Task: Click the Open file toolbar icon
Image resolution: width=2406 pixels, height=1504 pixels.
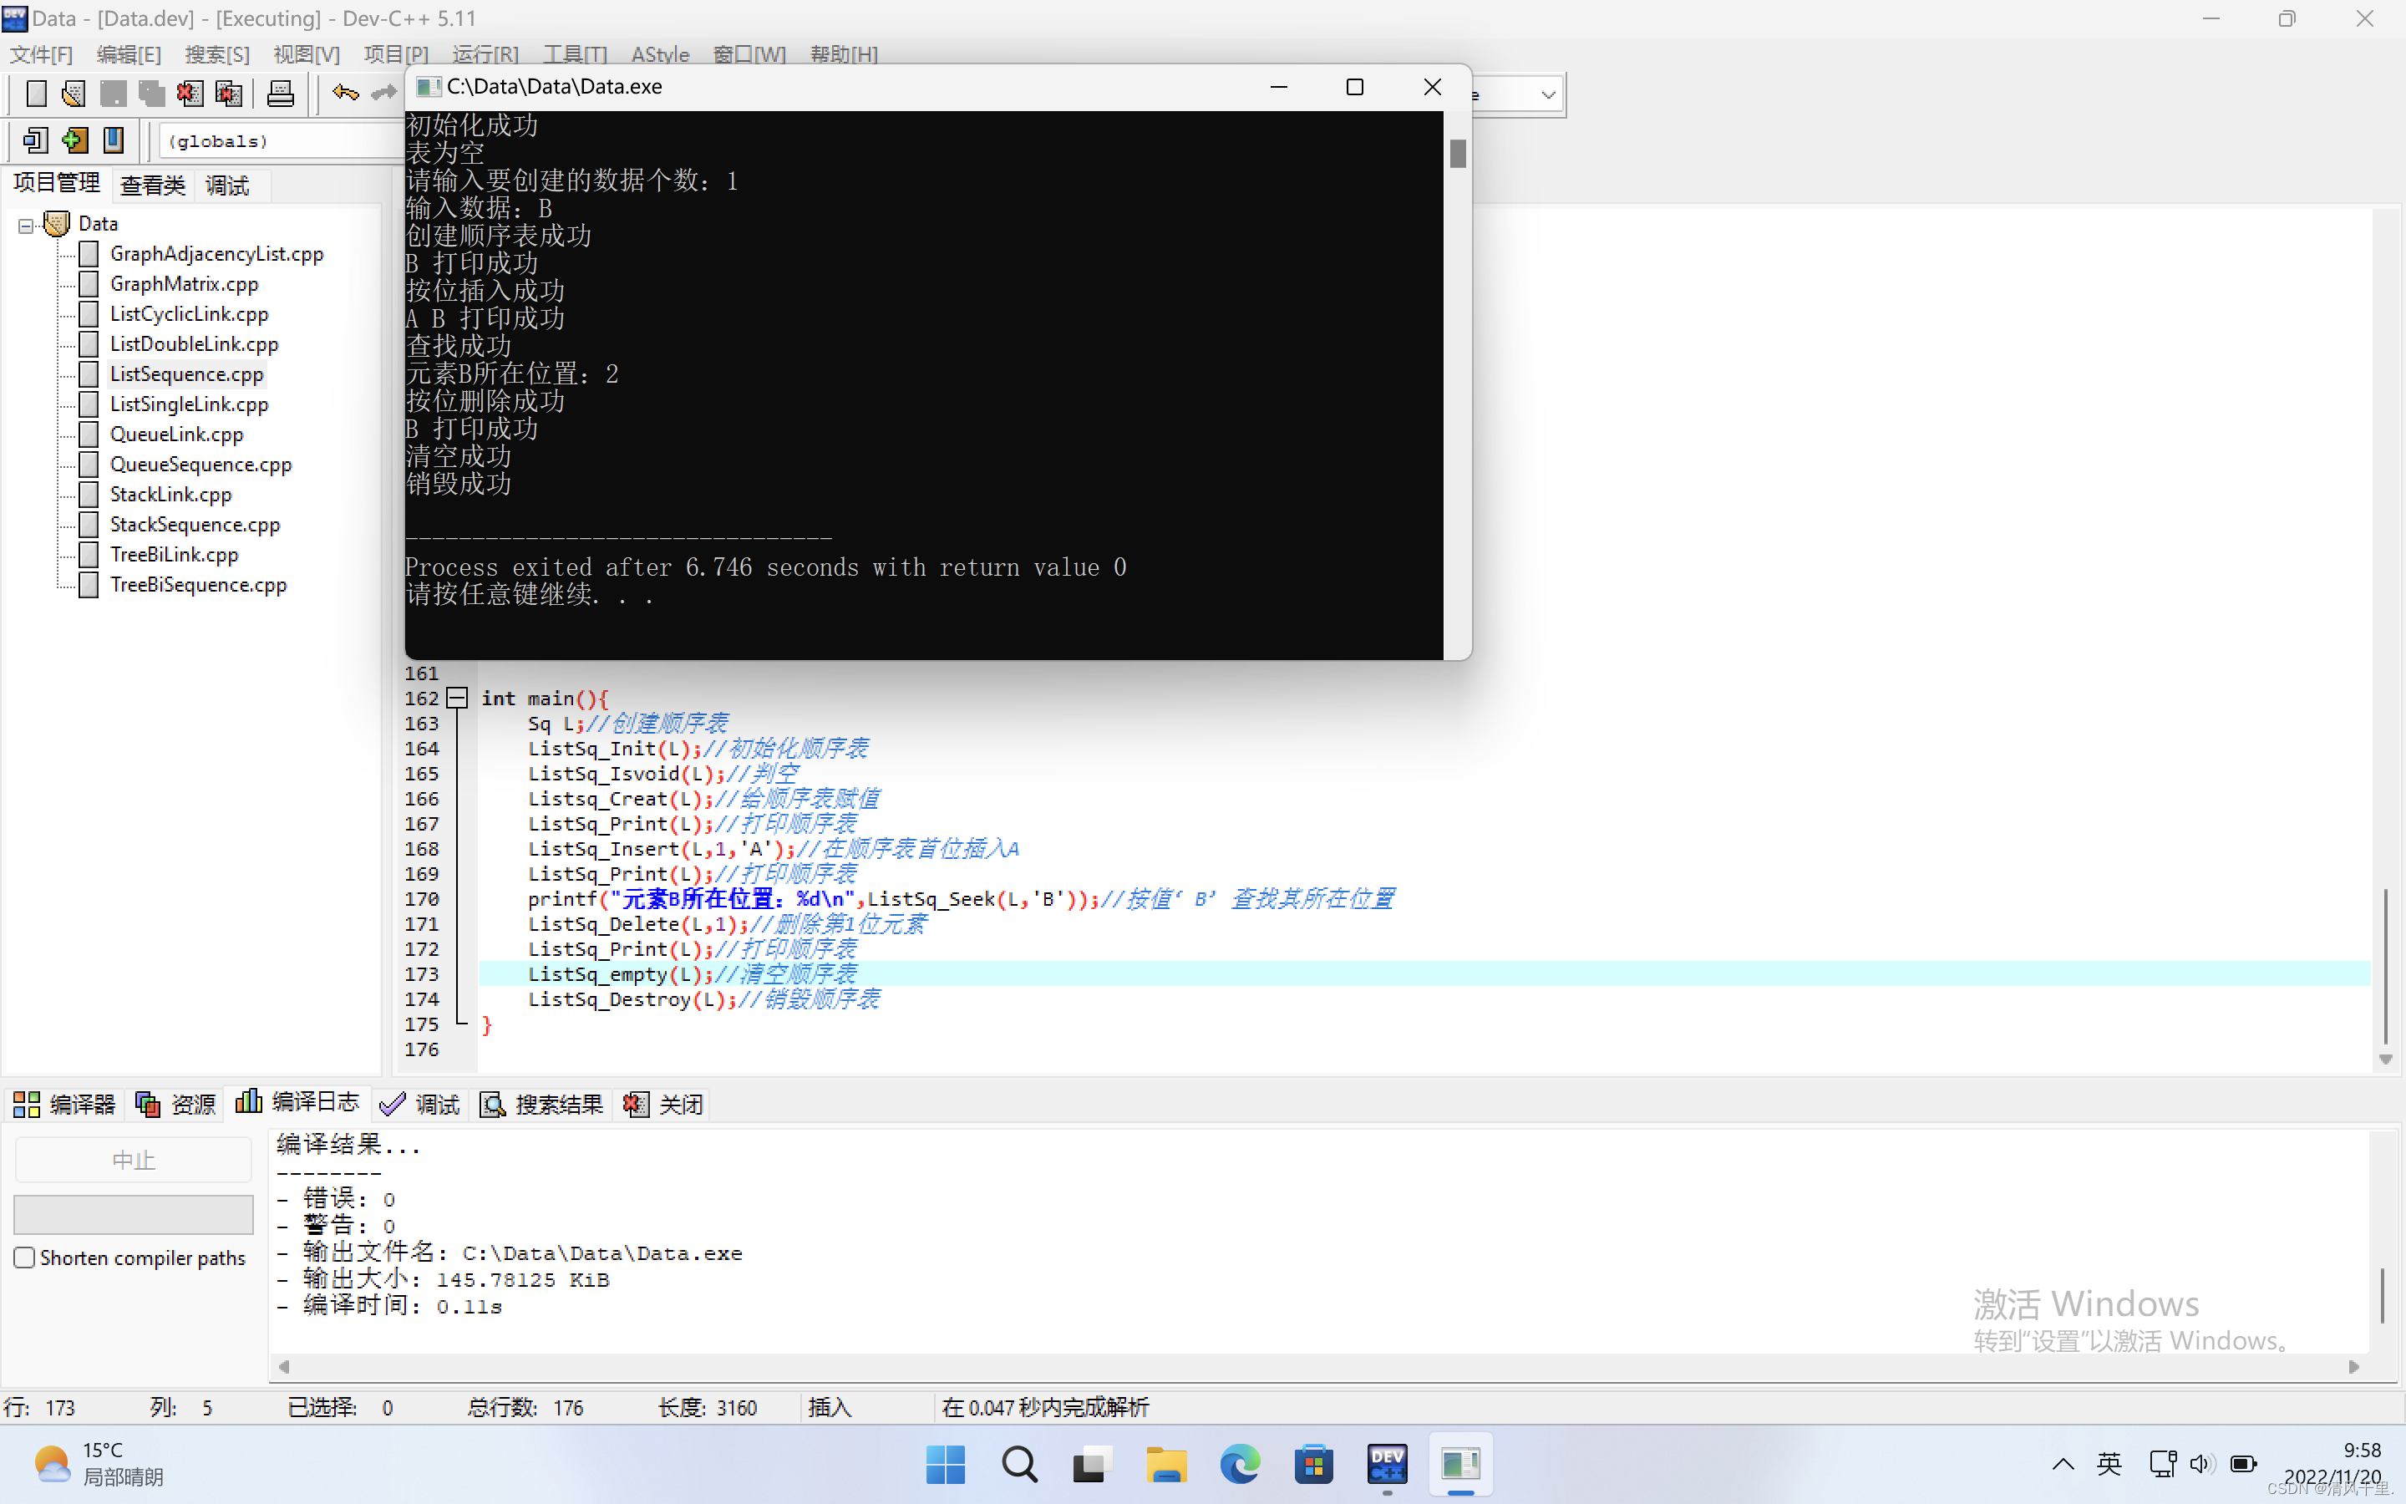Action: click(74, 94)
